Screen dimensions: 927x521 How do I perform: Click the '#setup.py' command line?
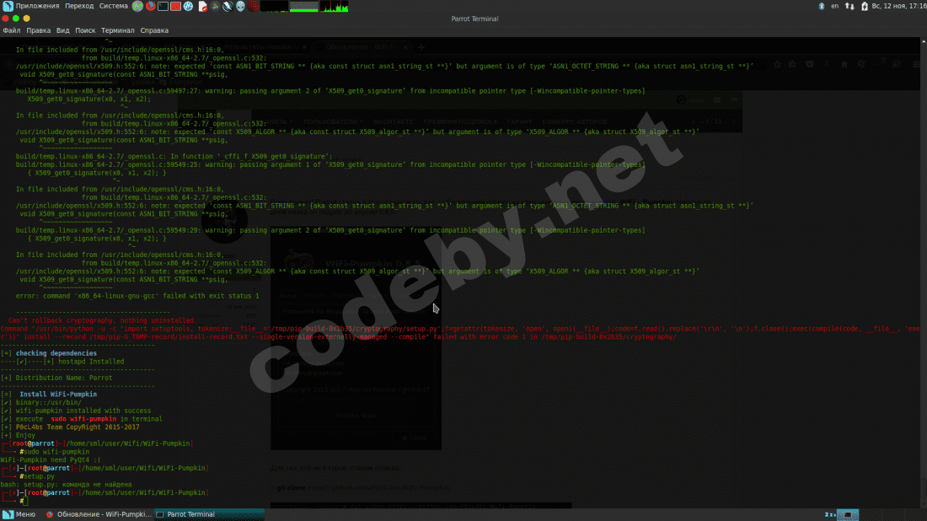(x=36, y=476)
